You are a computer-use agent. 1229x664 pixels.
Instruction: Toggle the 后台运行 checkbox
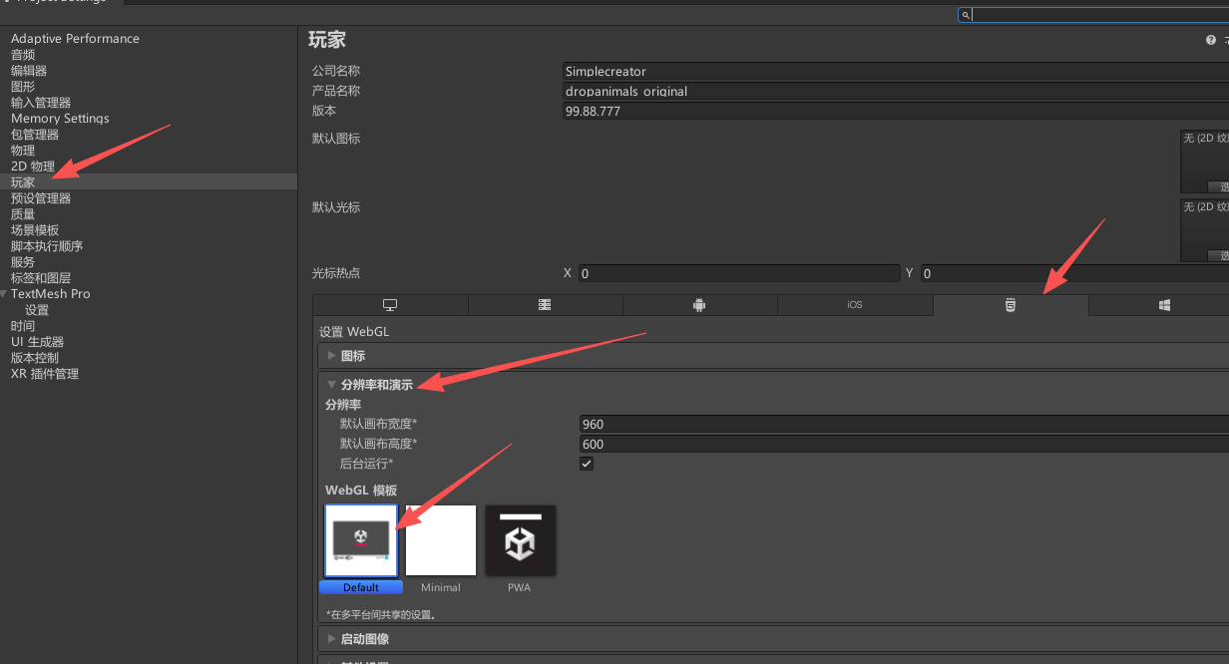(x=587, y=464)
